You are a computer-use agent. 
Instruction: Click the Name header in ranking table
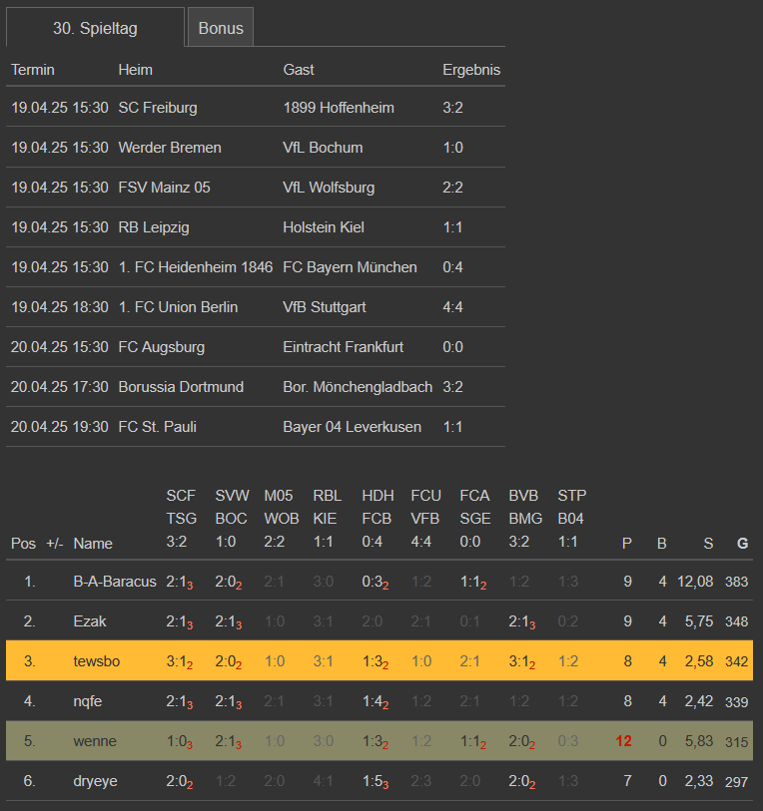(93, 544)
